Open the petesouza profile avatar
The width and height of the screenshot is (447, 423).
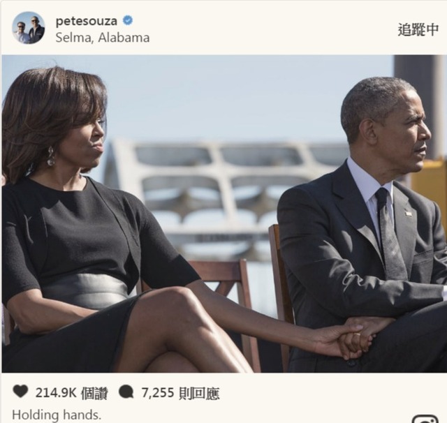pos(29,28)
